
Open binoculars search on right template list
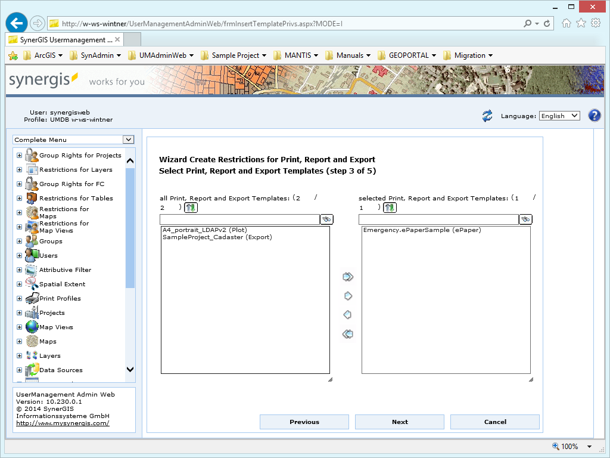525,219
